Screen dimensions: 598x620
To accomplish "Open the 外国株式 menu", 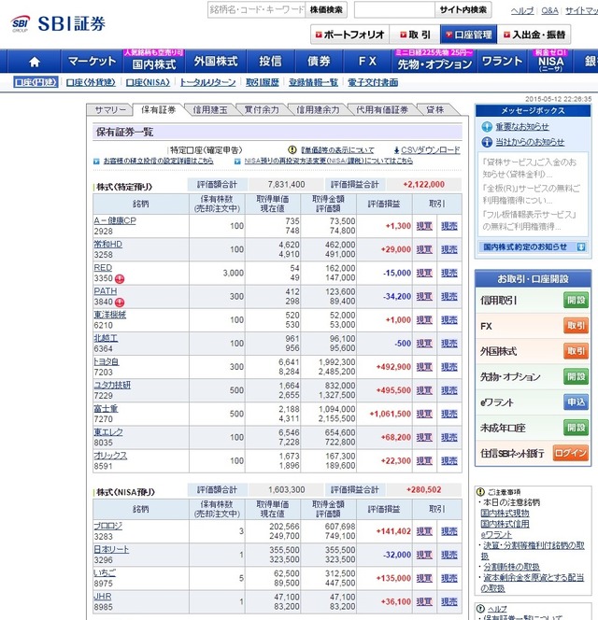I will point(216,62).
